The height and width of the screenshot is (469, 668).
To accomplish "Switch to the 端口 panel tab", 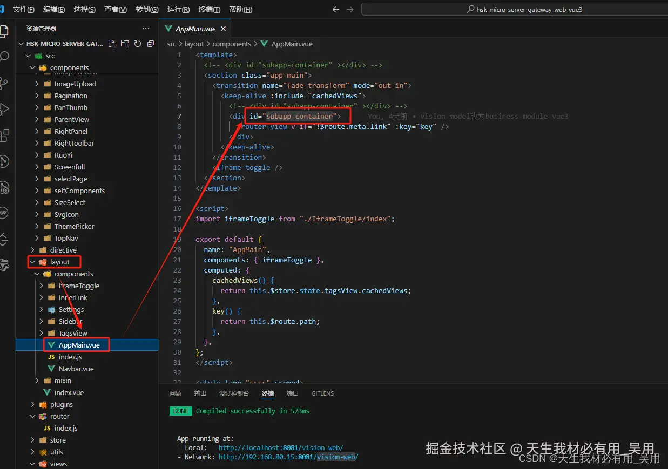I will coord(293,393).
